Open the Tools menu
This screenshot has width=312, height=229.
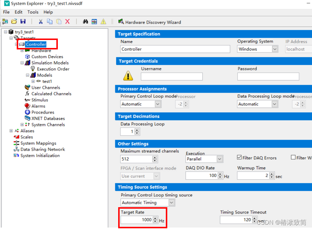(33, 12)
